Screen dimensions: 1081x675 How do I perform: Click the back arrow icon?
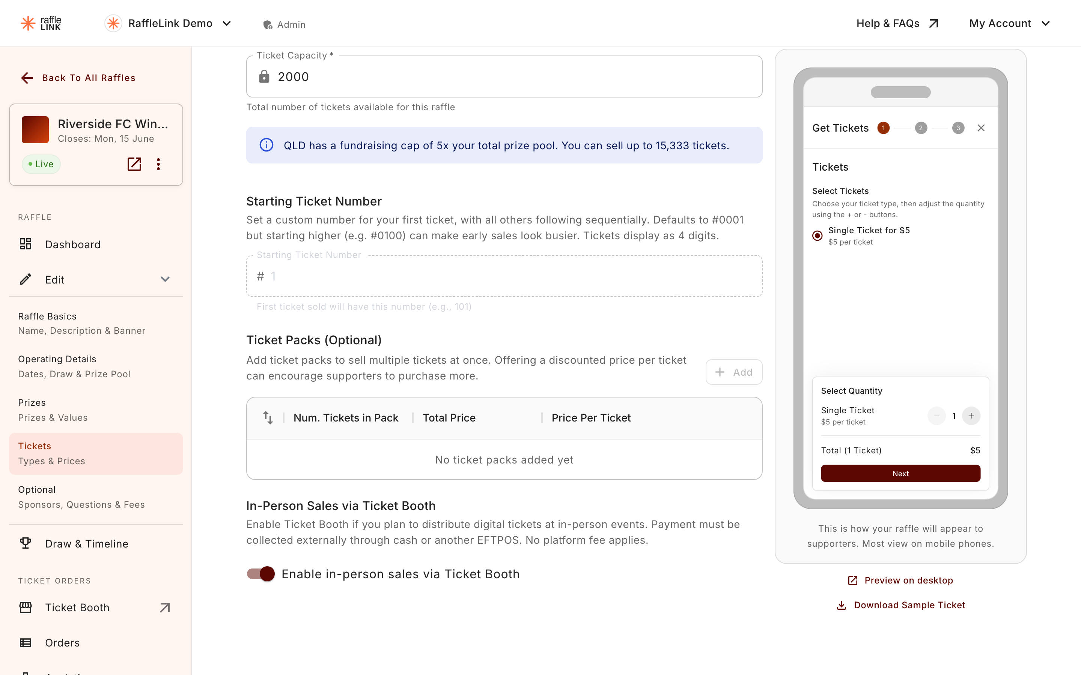[x=27, y=78]
